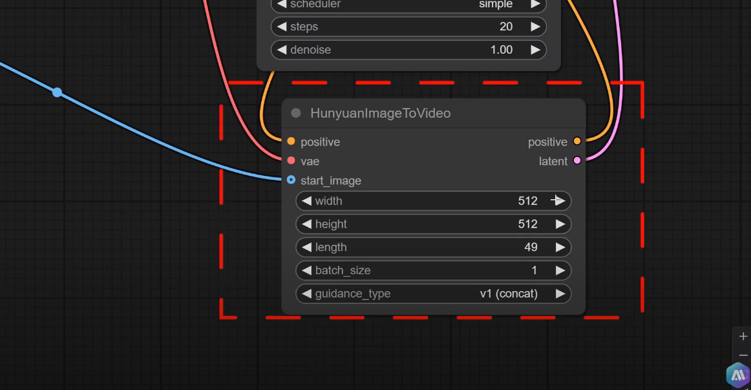Viewport: 751px width, 390px height.
Task: Increase length value with right arrow
Action: [x=560, y=247]
